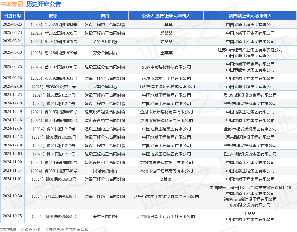297x232 pixels.
Task: Click the date 2024-11-01
Action: tap(12, 179)
